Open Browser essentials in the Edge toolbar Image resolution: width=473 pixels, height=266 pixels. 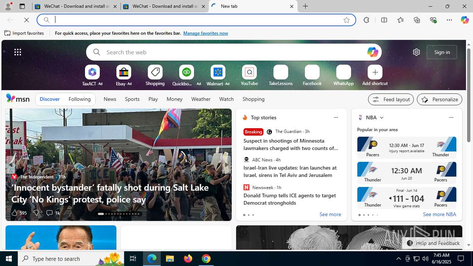433,20
